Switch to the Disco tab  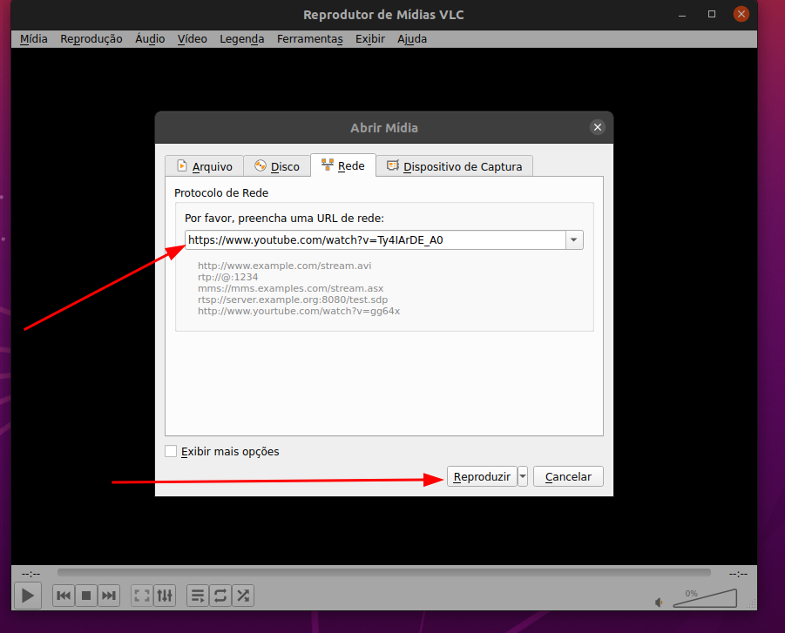pyautogui.click(x=276, y=166)
